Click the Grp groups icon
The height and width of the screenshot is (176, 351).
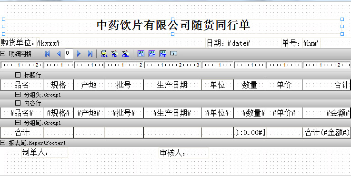click(163, 54)
